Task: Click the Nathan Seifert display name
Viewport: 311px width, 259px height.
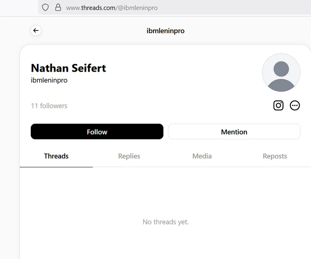Action: pyautogui.click(x=68, y=68)
